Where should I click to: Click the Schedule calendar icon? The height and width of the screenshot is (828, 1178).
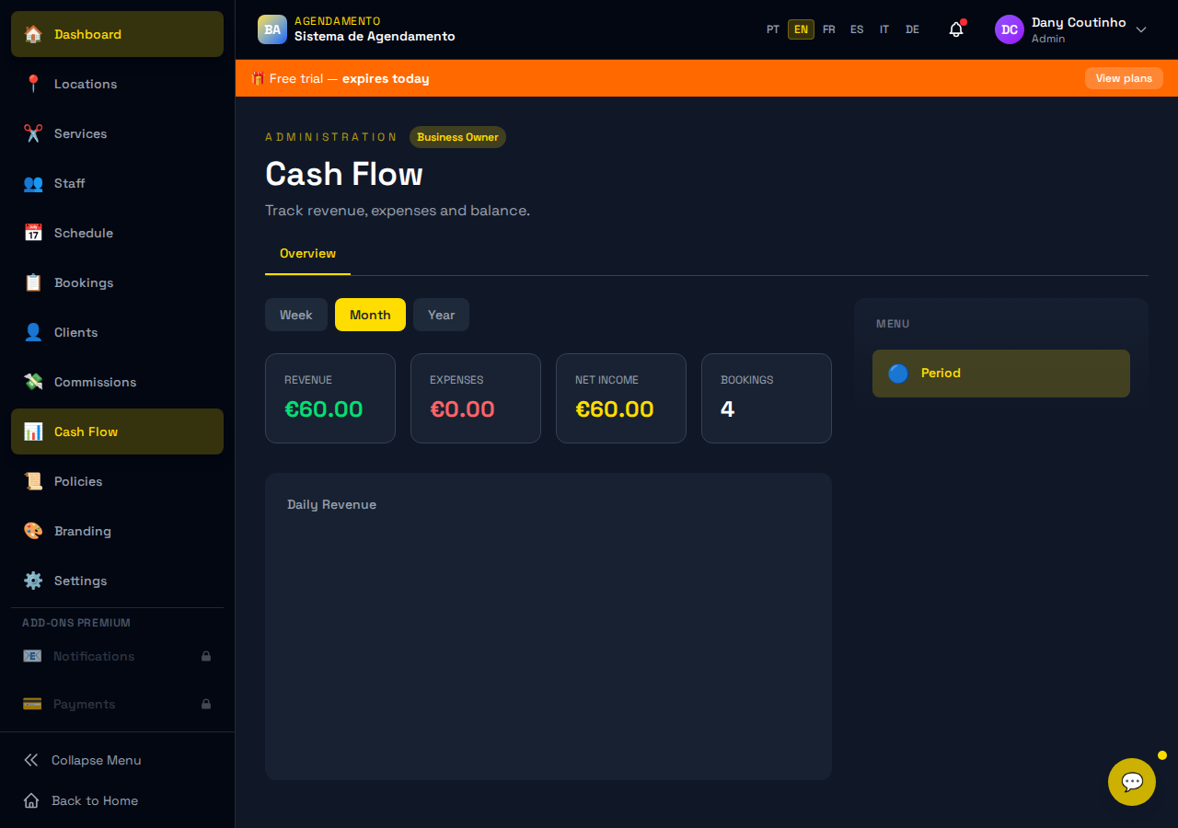point(33,233)
